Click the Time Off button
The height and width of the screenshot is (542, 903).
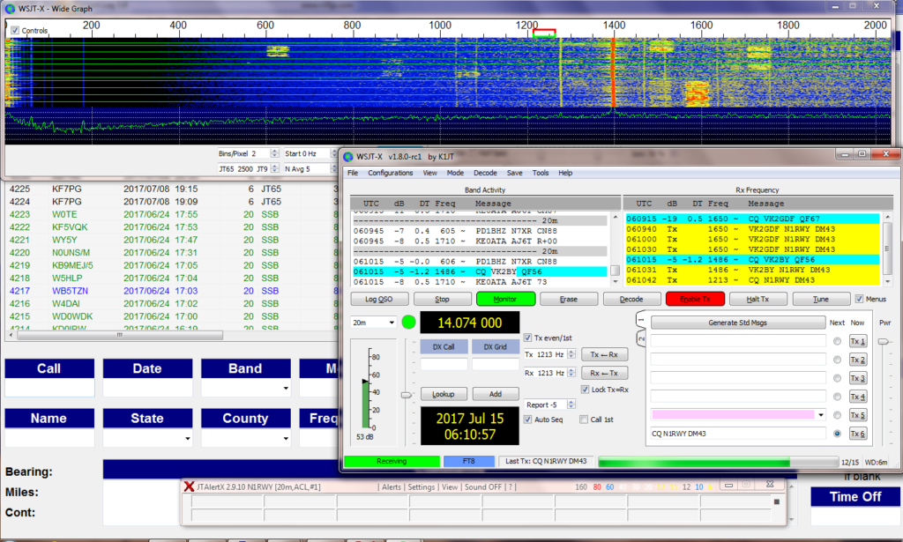click(854, 496)
